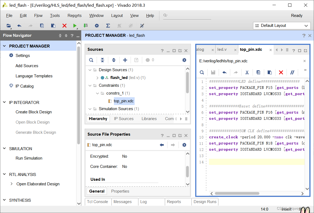Screen dimensions: 314x213
Task: Click Settings in Project Manager
Action: pyautogui.click(x=23, y=56)
